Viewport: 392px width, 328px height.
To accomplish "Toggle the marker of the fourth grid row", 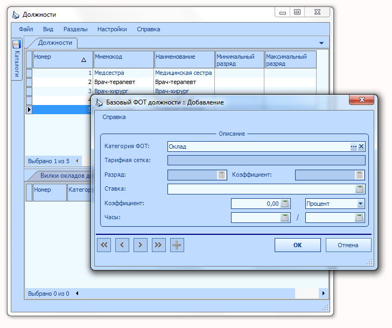I will tap(29, 100).
